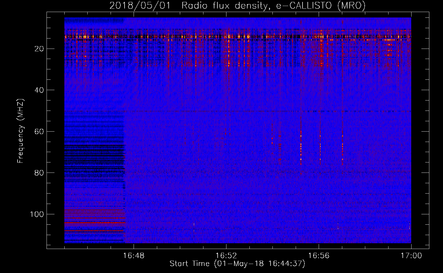443x273 pixels.
Task: Click the time tick label "16:48"
Action: pyautogui.click(x=134, y=256)
